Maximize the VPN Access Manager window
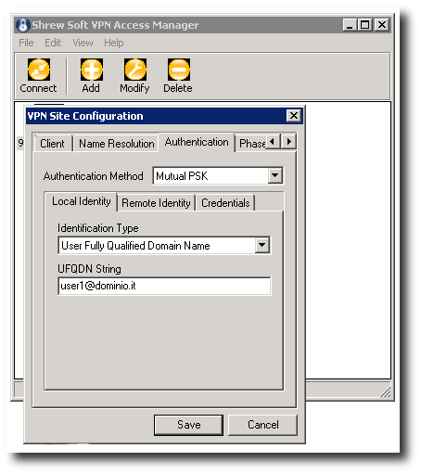 (364, 25)
